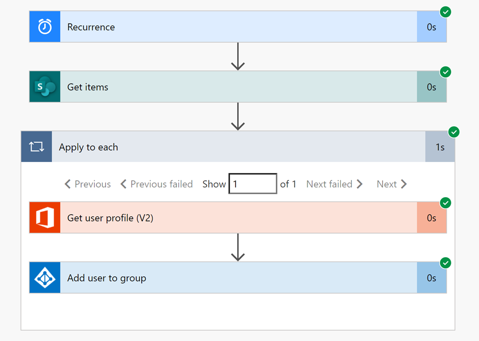Expand the Add user to group action
The width and height of the screenshot is (479, 341).
pos(234,278)
